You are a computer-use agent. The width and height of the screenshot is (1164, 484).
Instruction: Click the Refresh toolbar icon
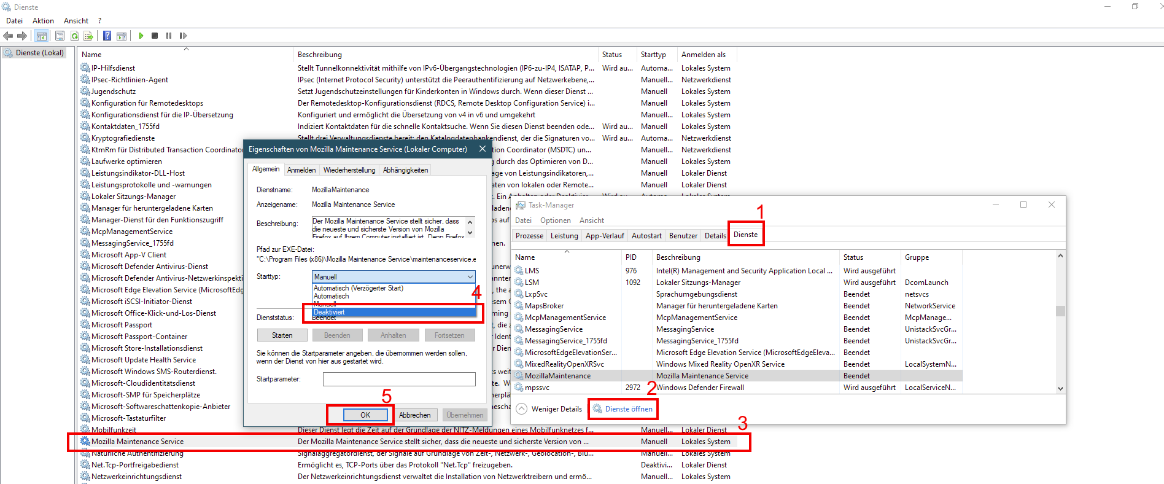coord(74,36)
